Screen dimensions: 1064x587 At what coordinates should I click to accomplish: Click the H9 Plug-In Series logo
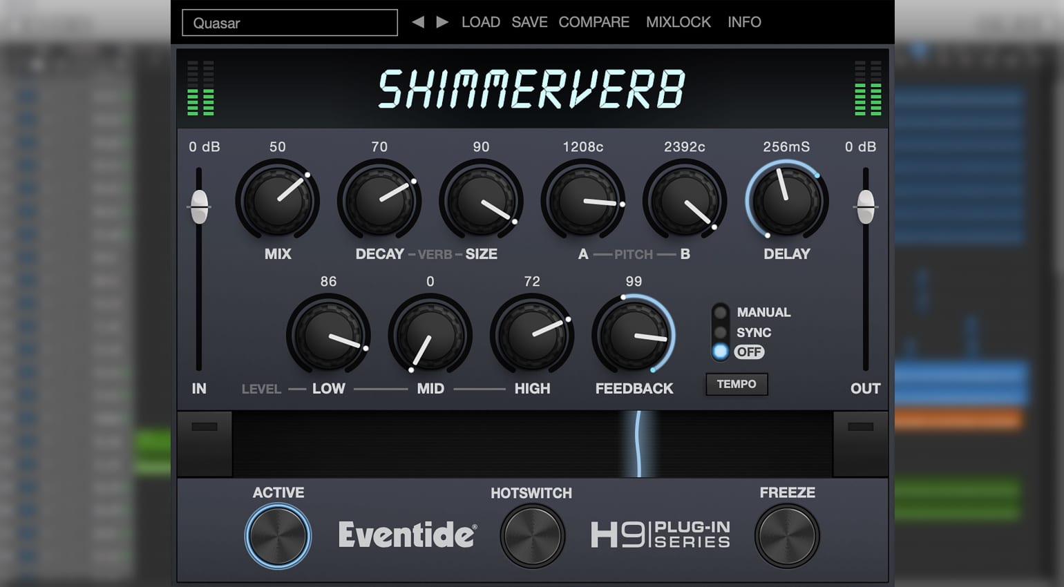tap(661, 535)
